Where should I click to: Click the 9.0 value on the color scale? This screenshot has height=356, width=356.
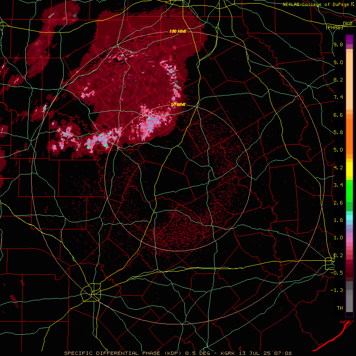click(338, 62)
